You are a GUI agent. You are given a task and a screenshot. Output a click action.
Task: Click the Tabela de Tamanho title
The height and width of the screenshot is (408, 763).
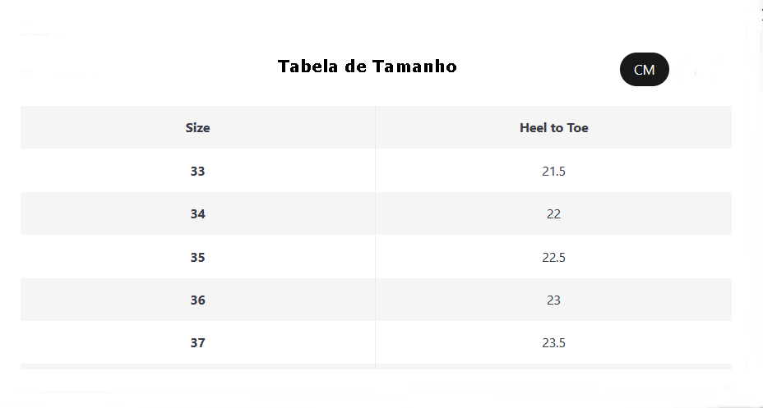click(368, 66)
